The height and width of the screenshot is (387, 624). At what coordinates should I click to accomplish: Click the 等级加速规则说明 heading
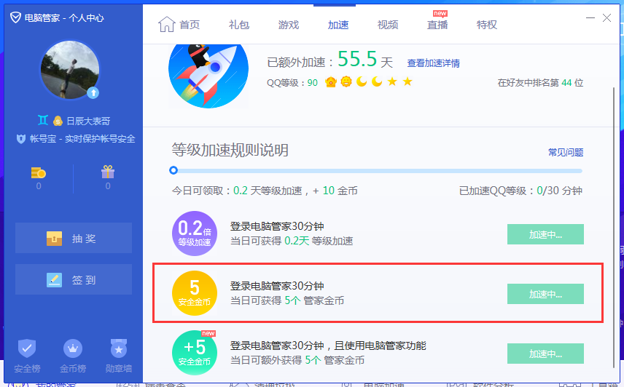coord(230,150)
